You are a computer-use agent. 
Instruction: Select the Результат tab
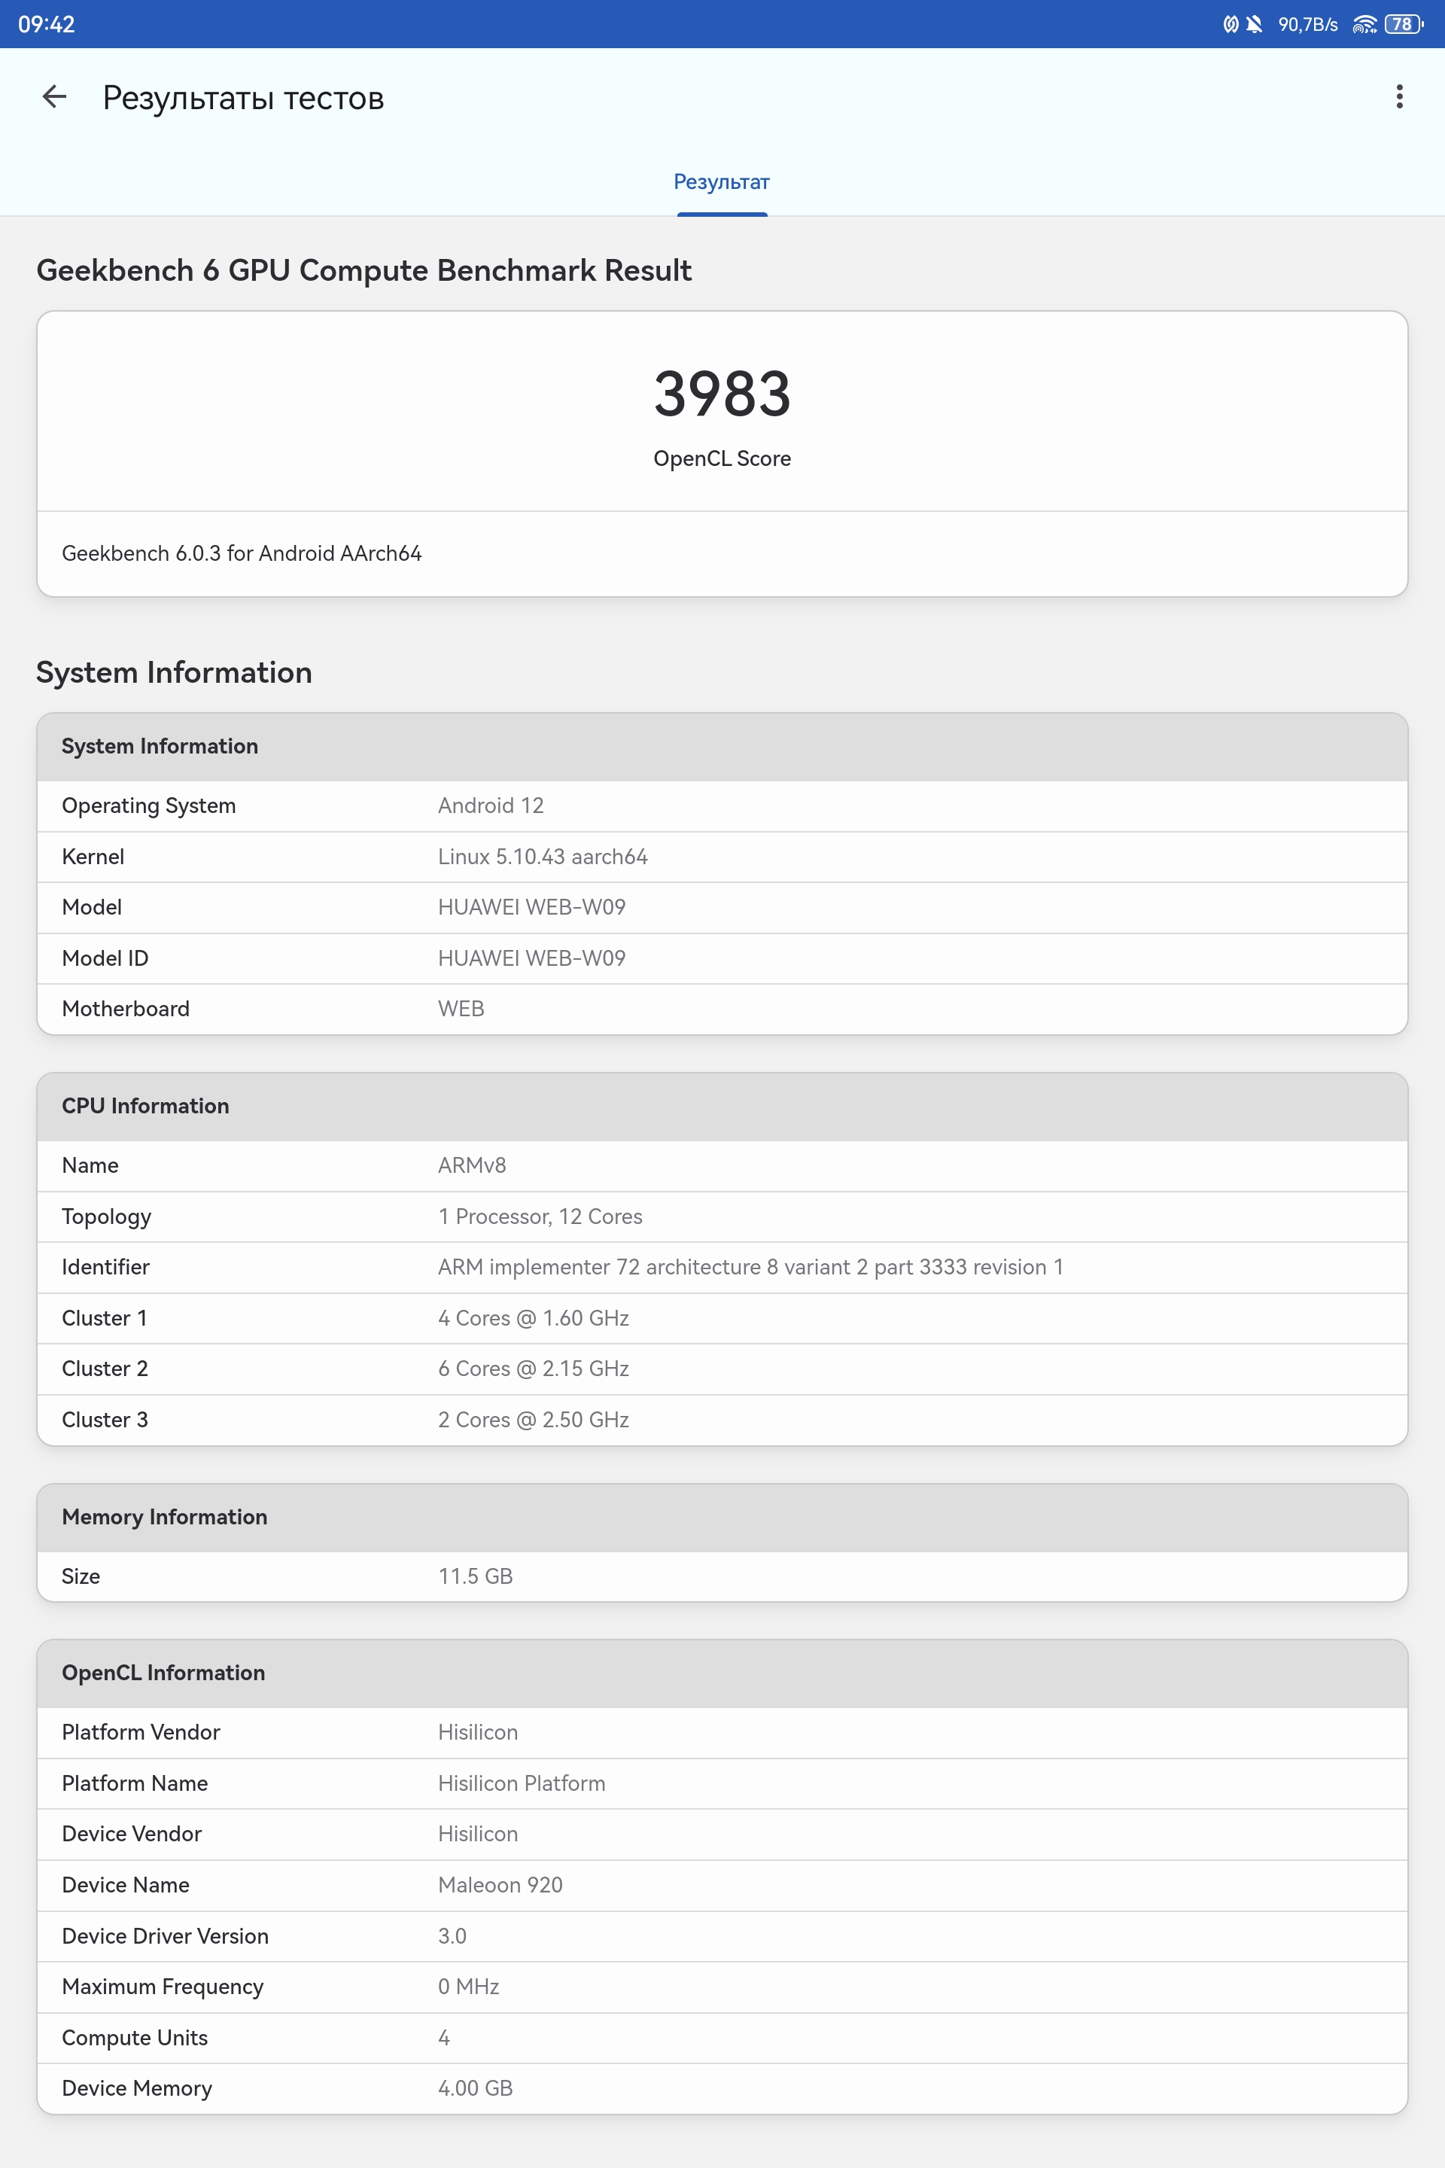click(x=722, y=182)
